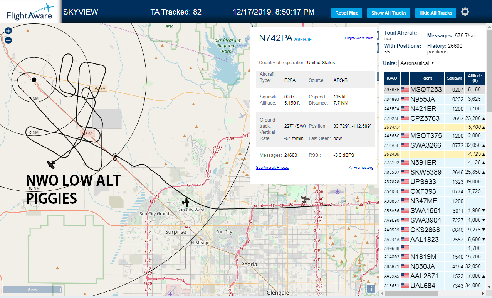Open FlightAware logo home
Viewport: 492px width, 298px height.
pyautogui.click(x=30, y=12)
